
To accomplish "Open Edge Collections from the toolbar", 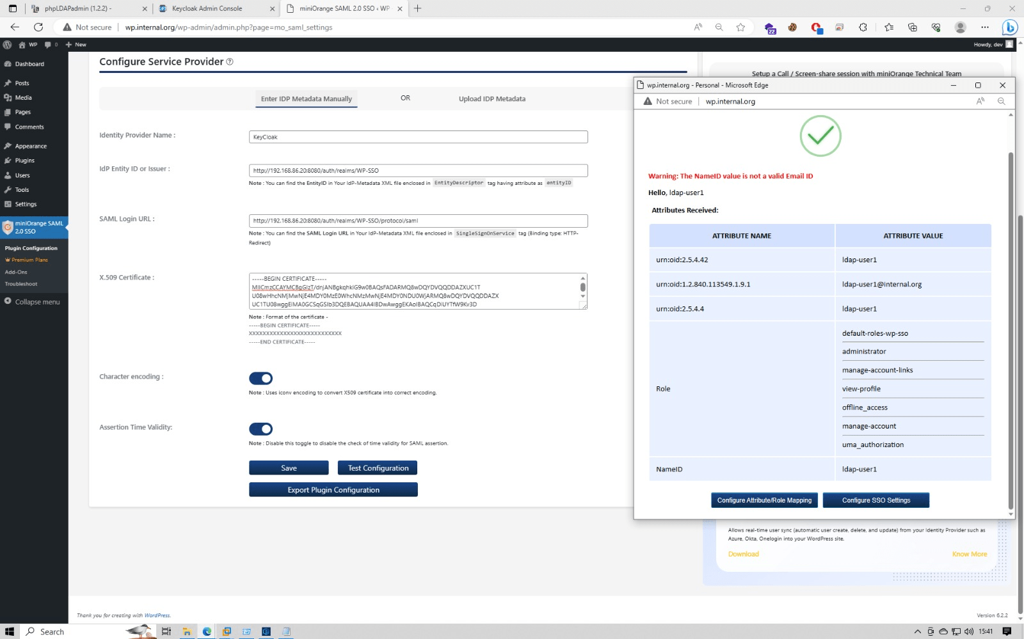I will click(x=913, y=27).
